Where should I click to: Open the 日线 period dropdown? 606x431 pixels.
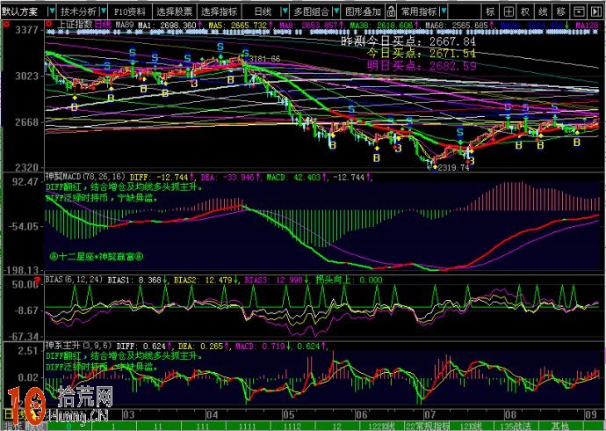(262, 12)
